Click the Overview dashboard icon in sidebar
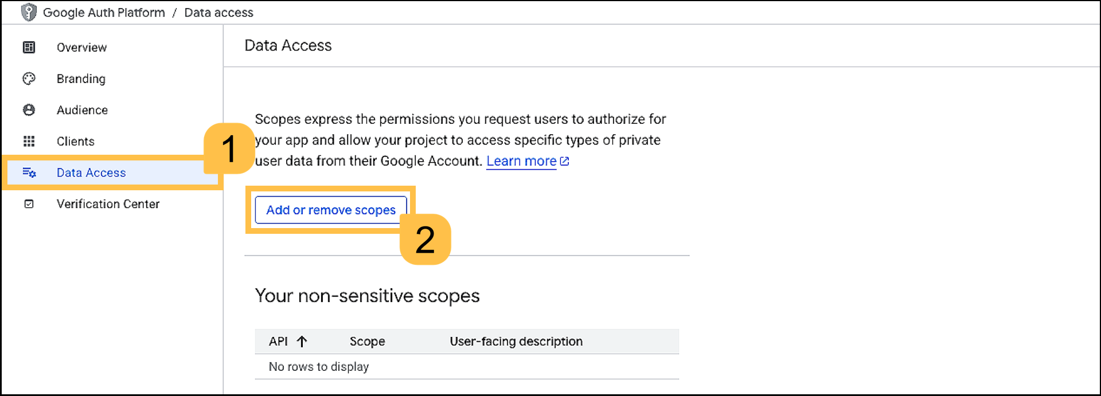The height and width of the screenshot is (396, 1101). tap(29, 48)
